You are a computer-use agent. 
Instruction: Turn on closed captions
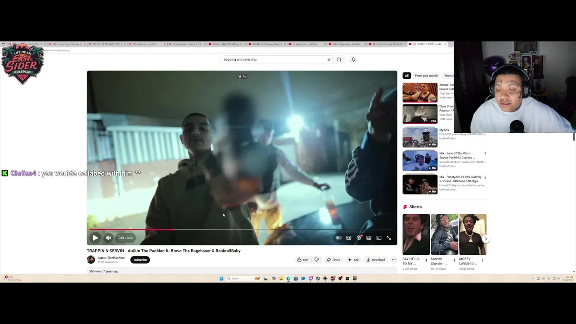[x=349, y=238]
